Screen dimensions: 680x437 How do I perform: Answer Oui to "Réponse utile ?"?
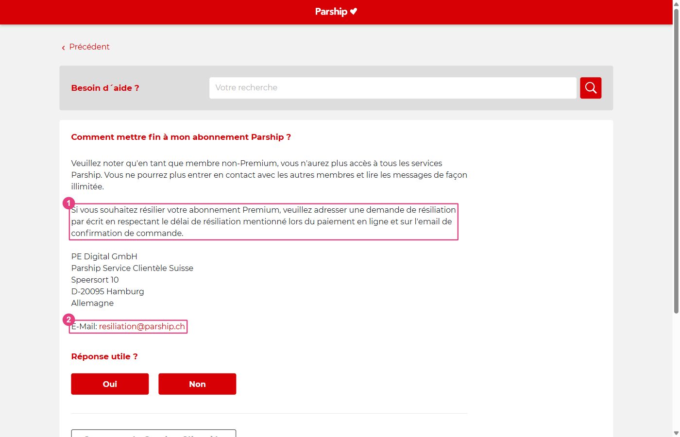[110, 384]
